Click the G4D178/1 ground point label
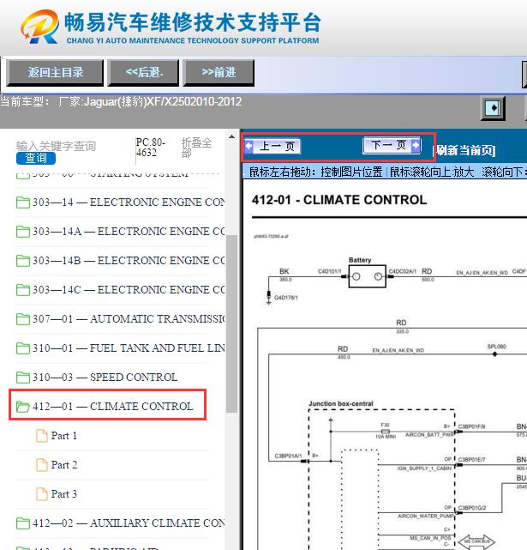The width and height of the screenshot is (527, 550). click(x=286, y=298)
